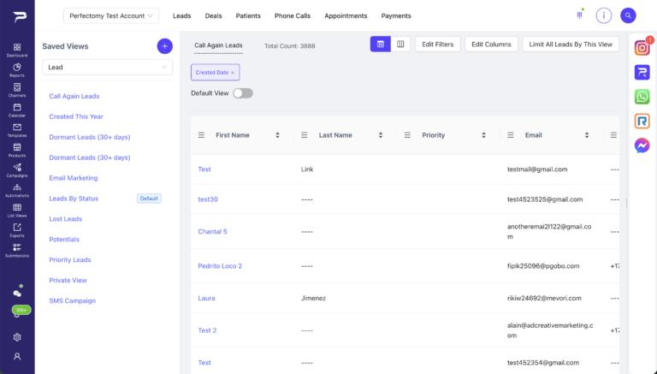Image resolution: width=657 pixels, height=374 pixels.
Task: Open the Calendar sidebar icon
Action: pos(17,110)
